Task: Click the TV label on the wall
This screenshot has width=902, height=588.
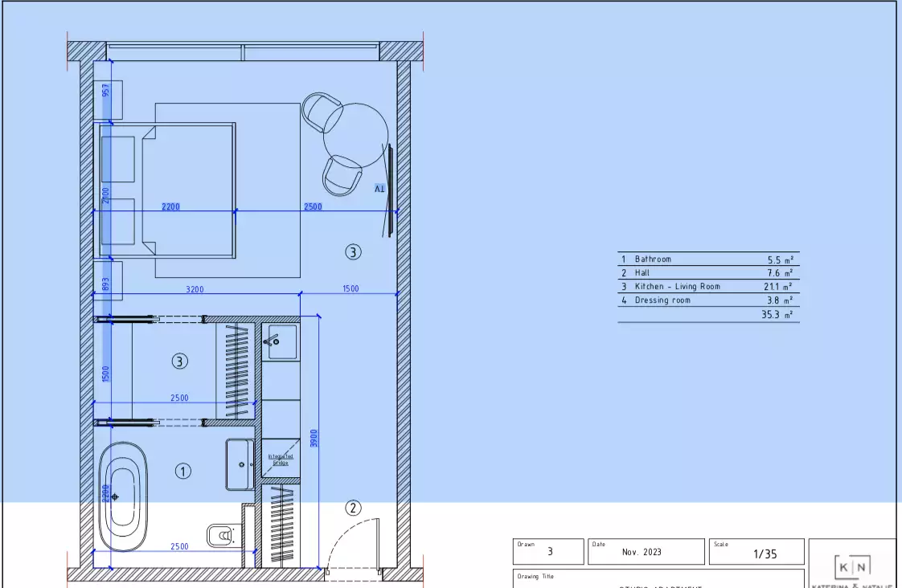Action: point(379,189)
